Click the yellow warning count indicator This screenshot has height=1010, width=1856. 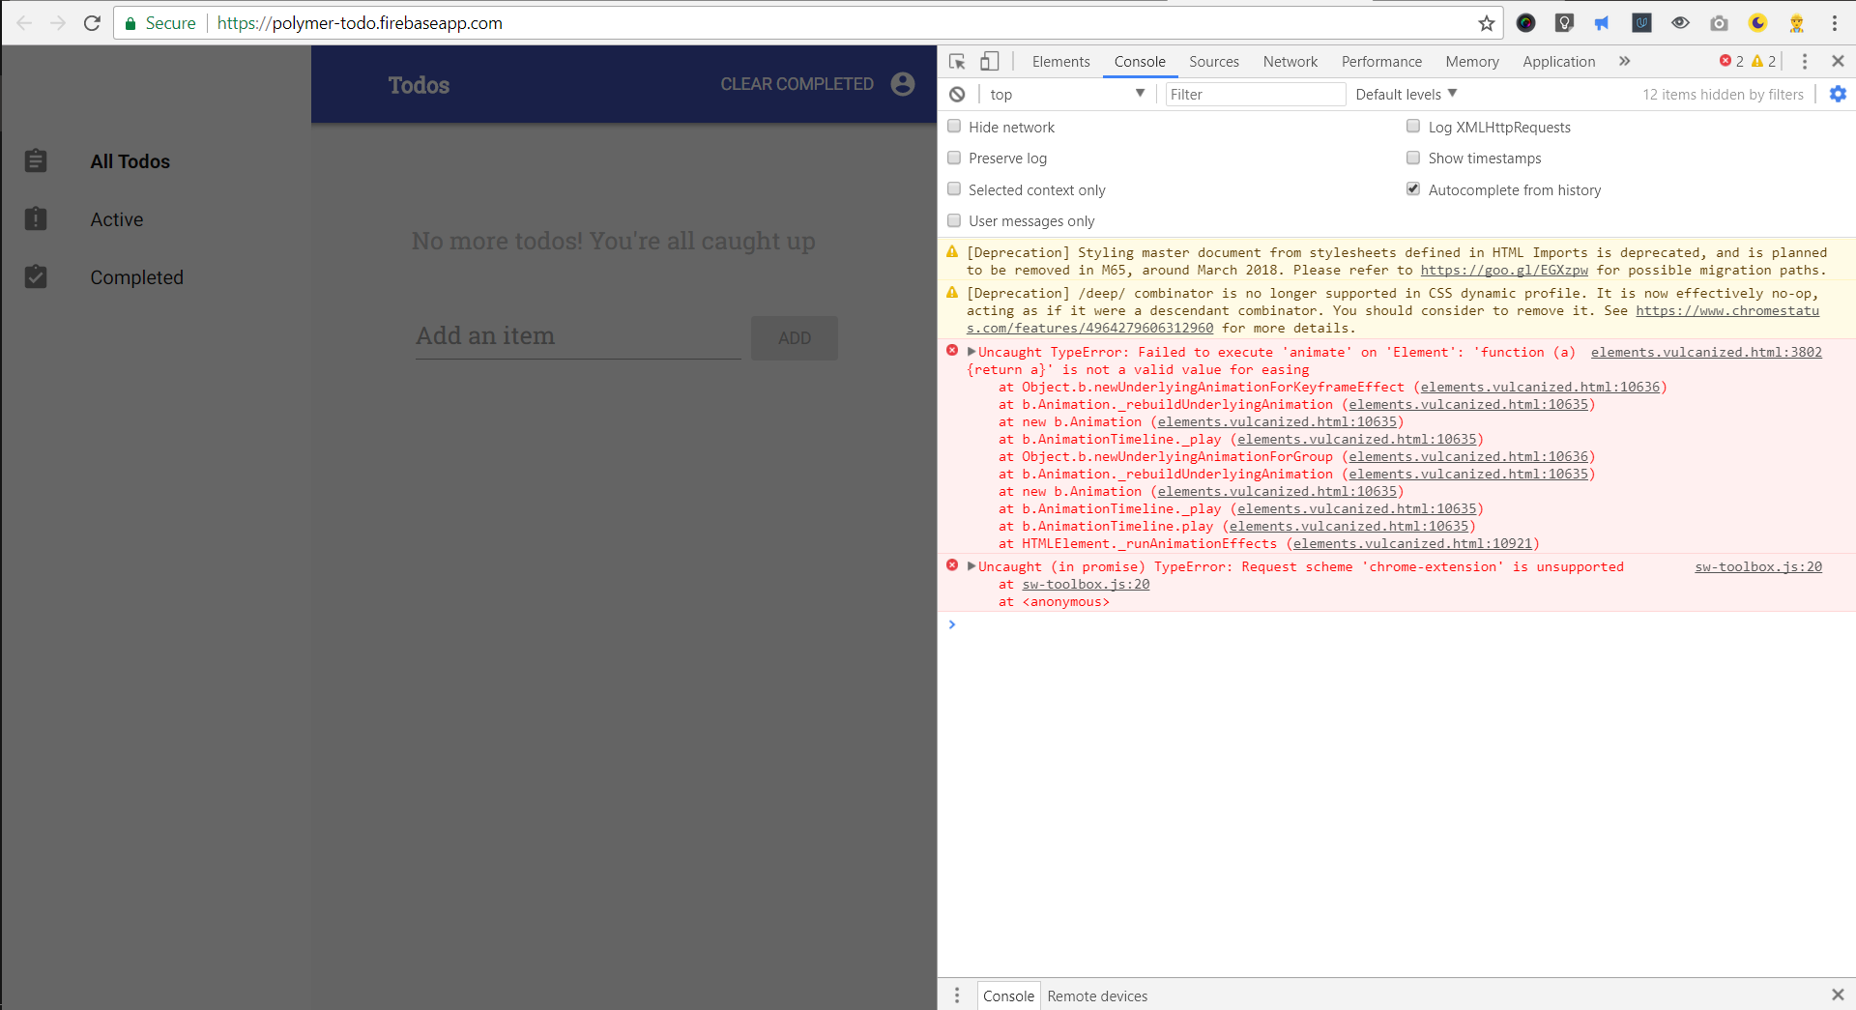coord(1763,61)
